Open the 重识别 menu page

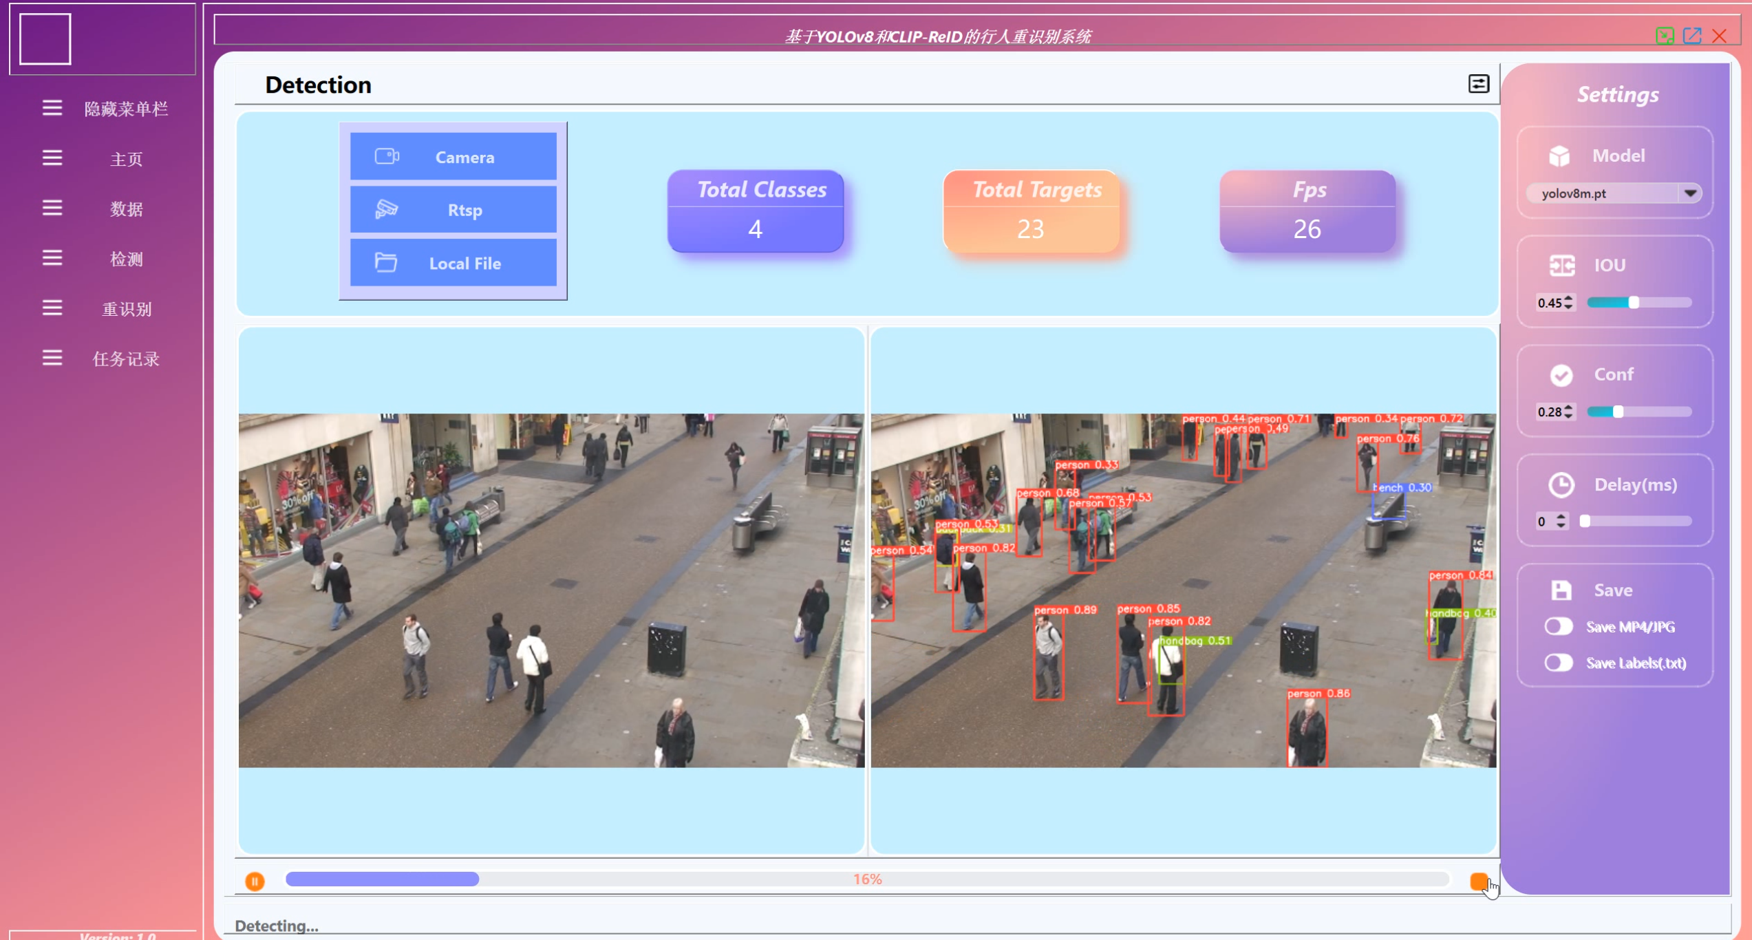pyautogui.click(x=126, y=309)
